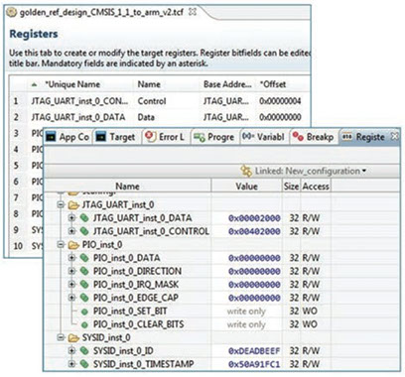Expand the JTAG_UART_inst_0_DATA register
Viewport: 405px width, 377px height.
(x=71, y=218)
